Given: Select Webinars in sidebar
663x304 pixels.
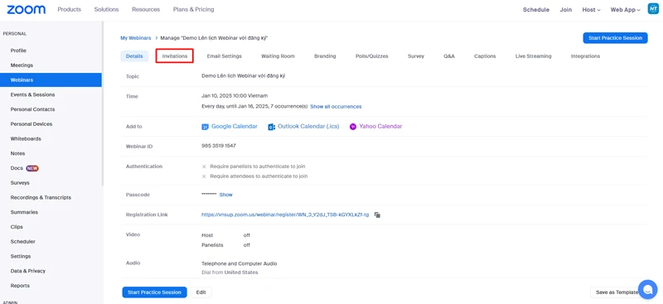Looking at the screenshot, I should coord(51,80).
